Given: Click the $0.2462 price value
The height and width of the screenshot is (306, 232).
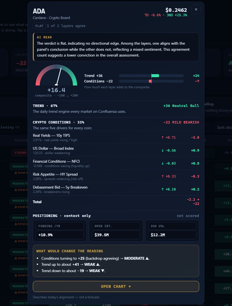Looking at the screenshot, I should coord(176,10).
